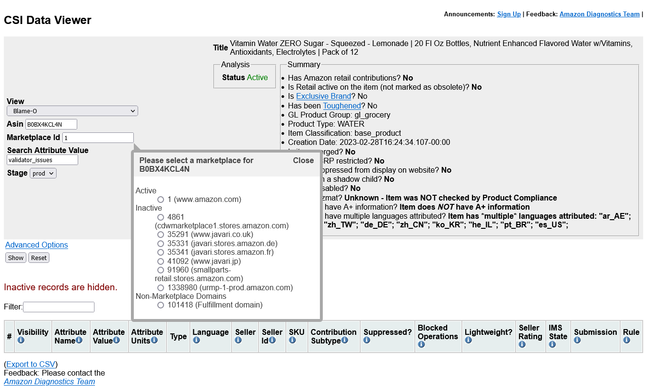647x390 pixels.
Task: Open the Visibility column info icon
Action: [x=21, y=340]
